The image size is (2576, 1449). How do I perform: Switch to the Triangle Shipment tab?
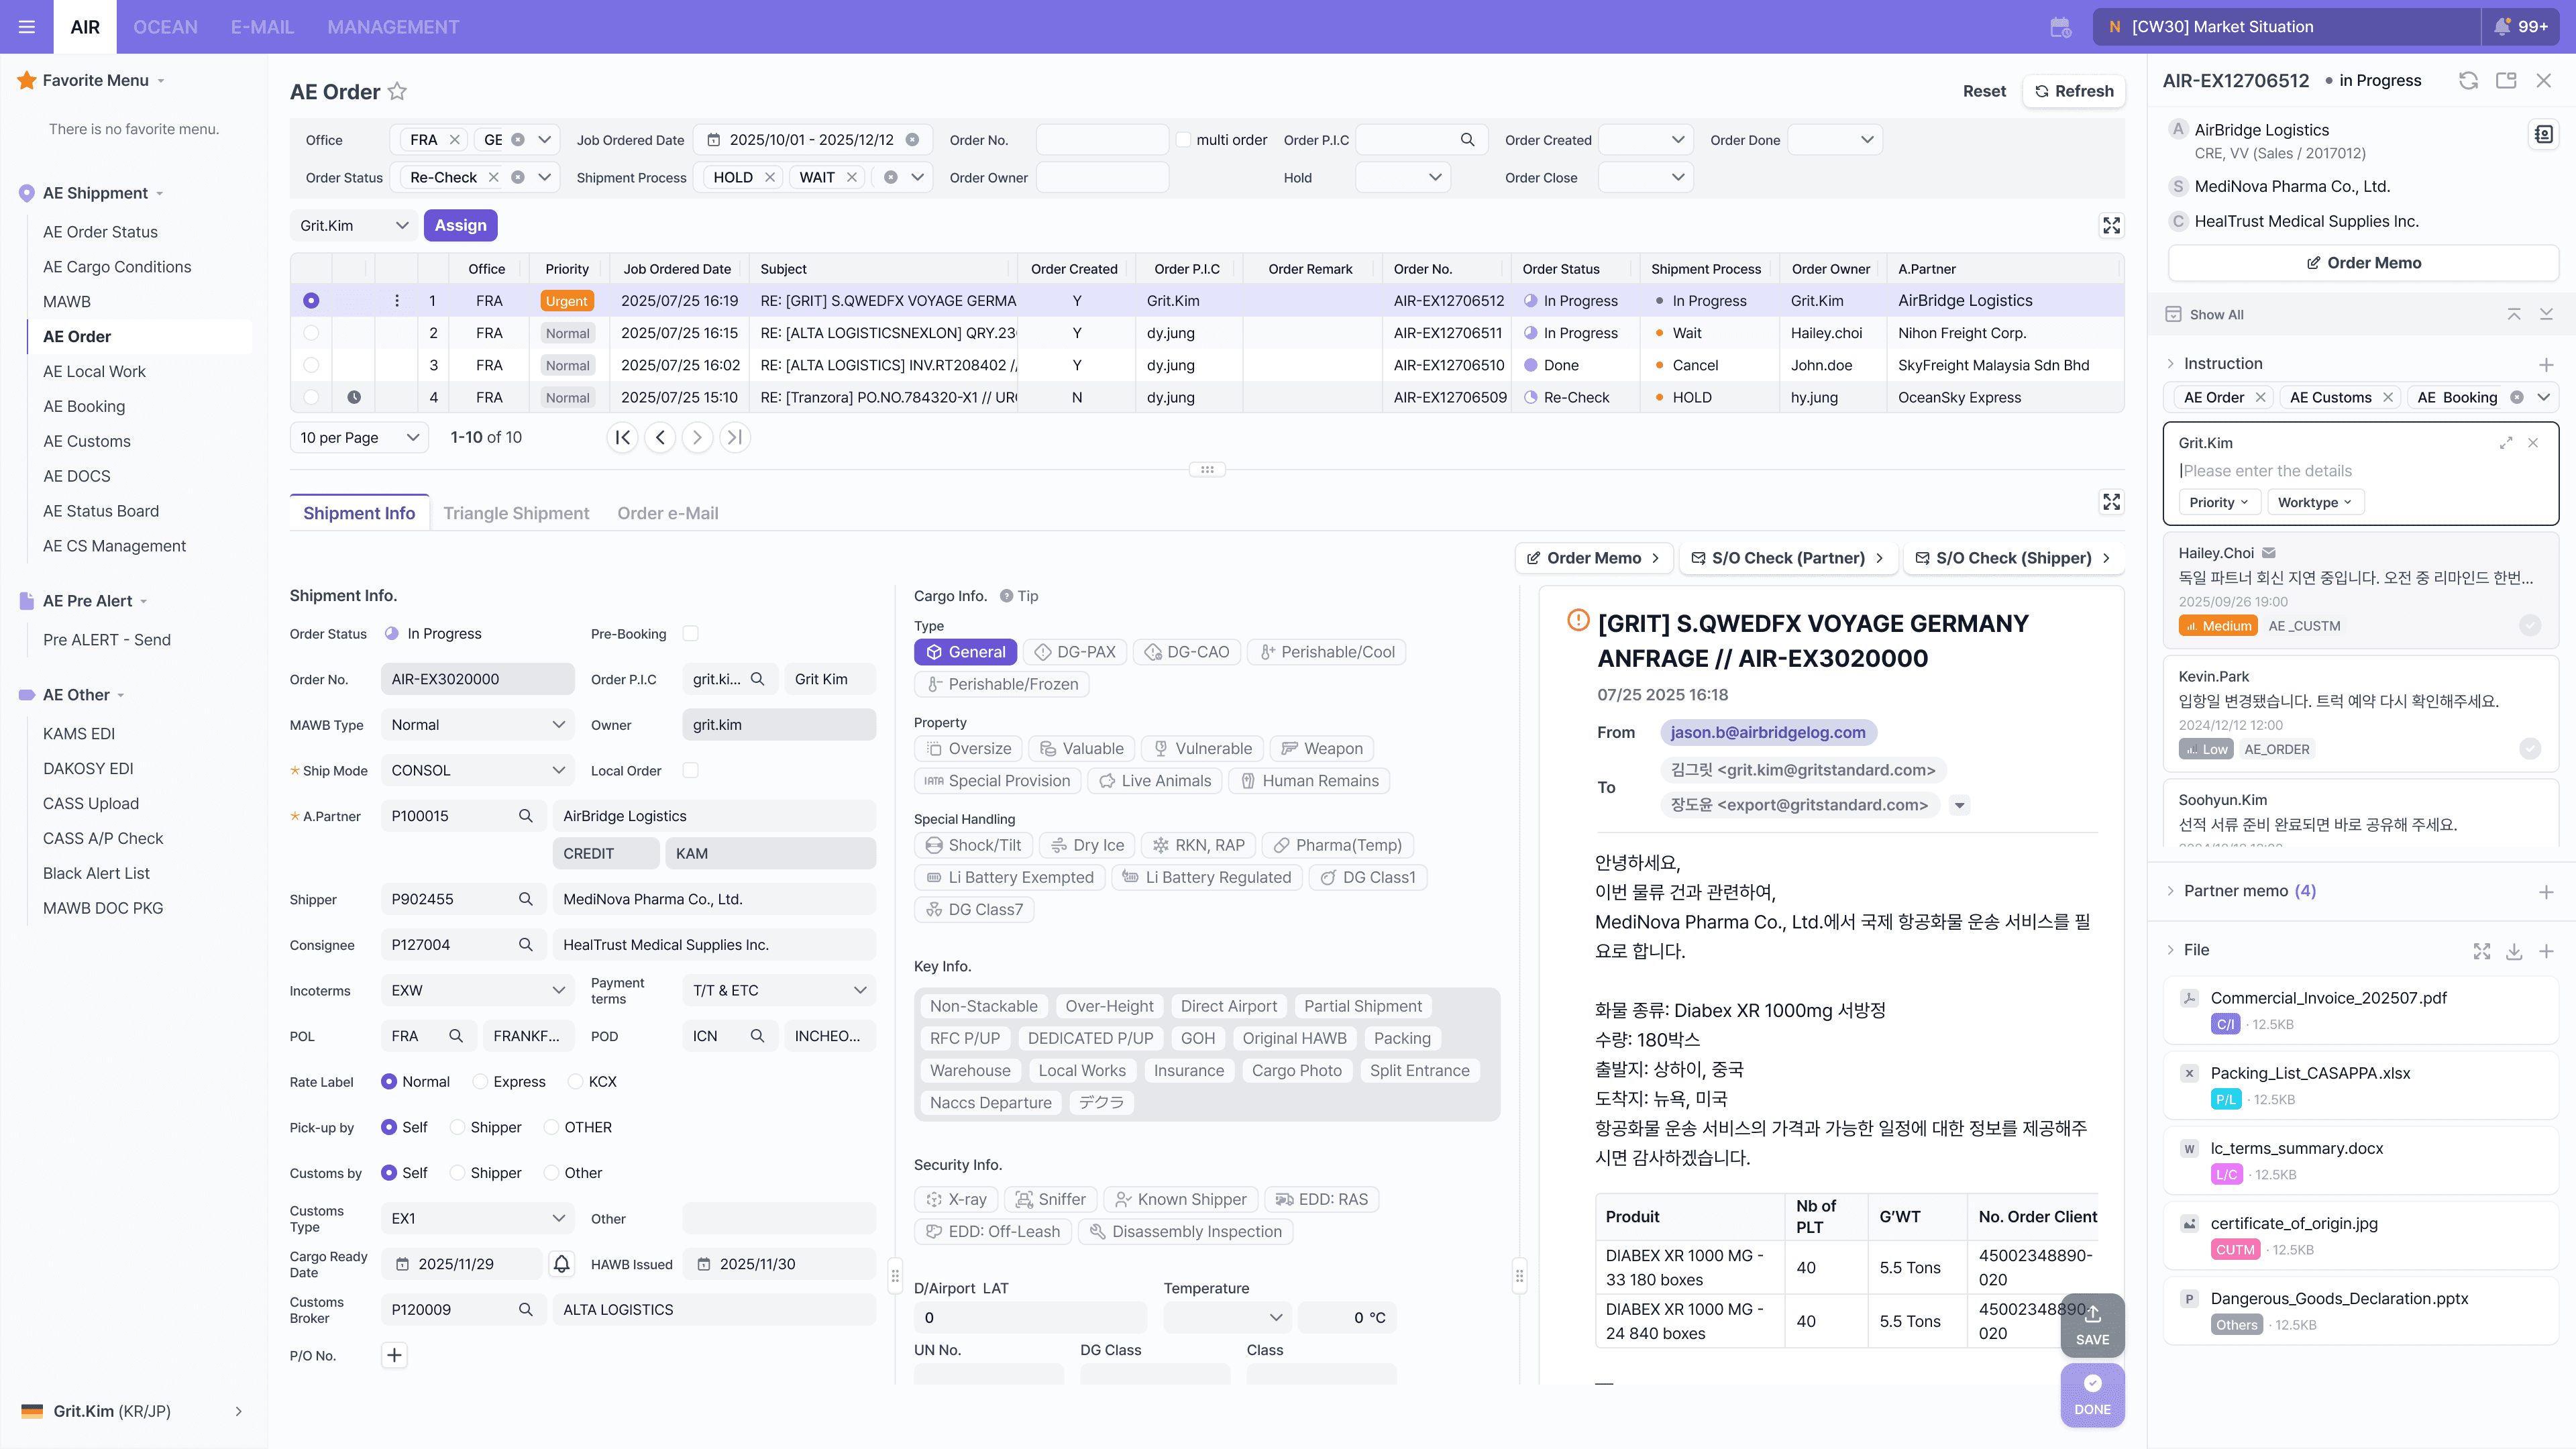pos(516,513)
